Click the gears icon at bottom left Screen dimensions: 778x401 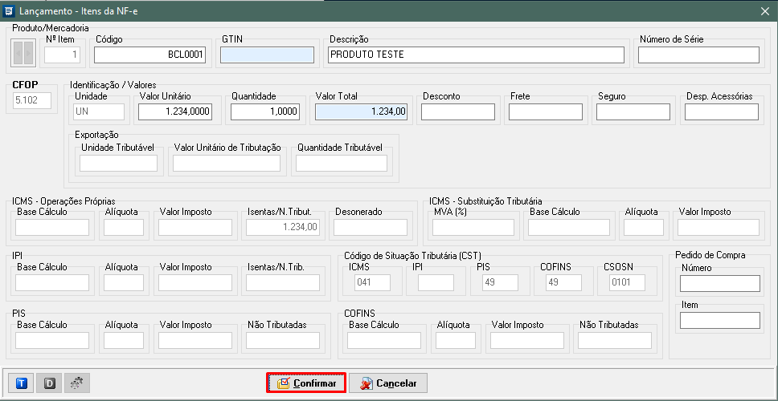(x=76, y=383)
